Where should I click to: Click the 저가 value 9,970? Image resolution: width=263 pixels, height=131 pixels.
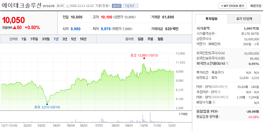[x=106, y=29]
